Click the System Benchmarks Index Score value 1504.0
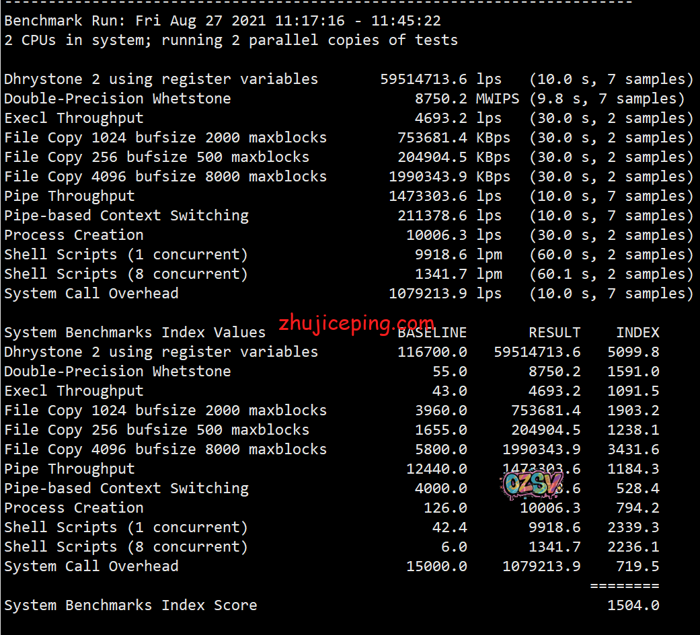 [633, 605]
